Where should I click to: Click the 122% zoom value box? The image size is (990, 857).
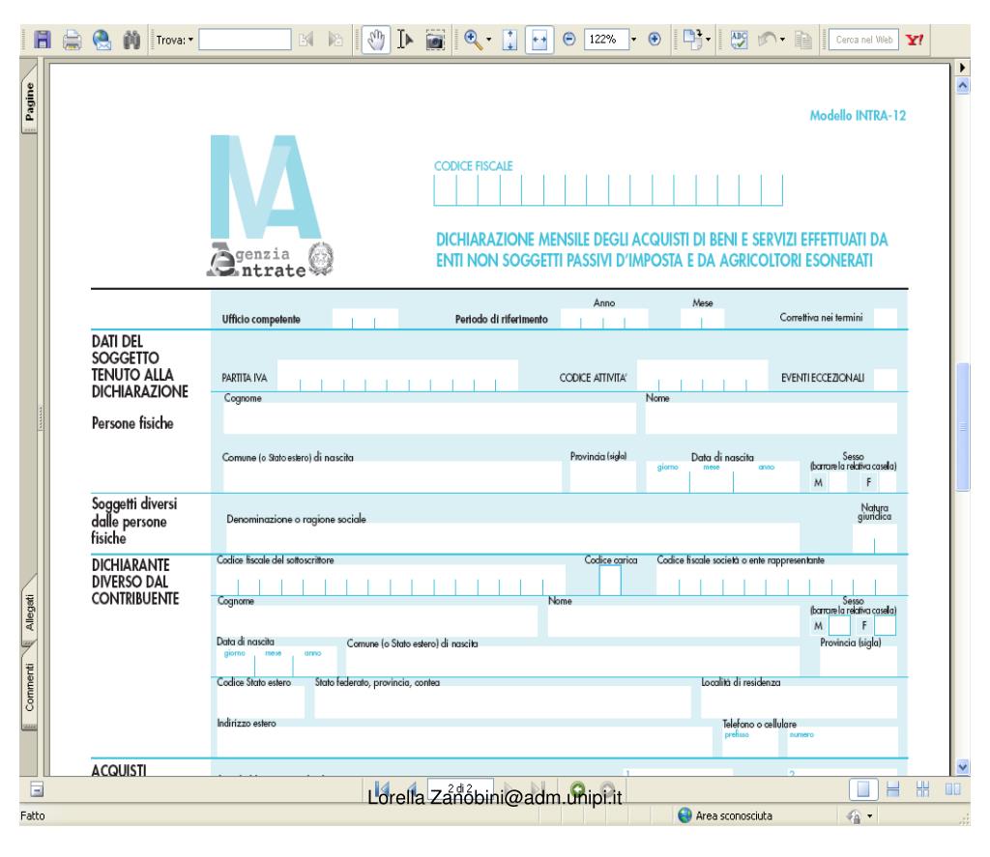click(x=606, y=39)
